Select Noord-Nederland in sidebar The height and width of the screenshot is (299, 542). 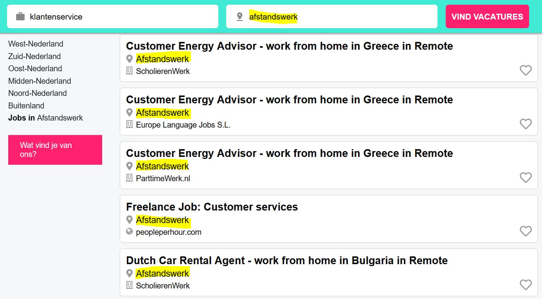[38, 93]
